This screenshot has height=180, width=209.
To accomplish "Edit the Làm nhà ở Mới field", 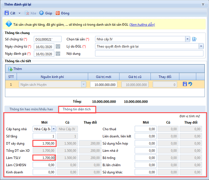I will [146, 150].
